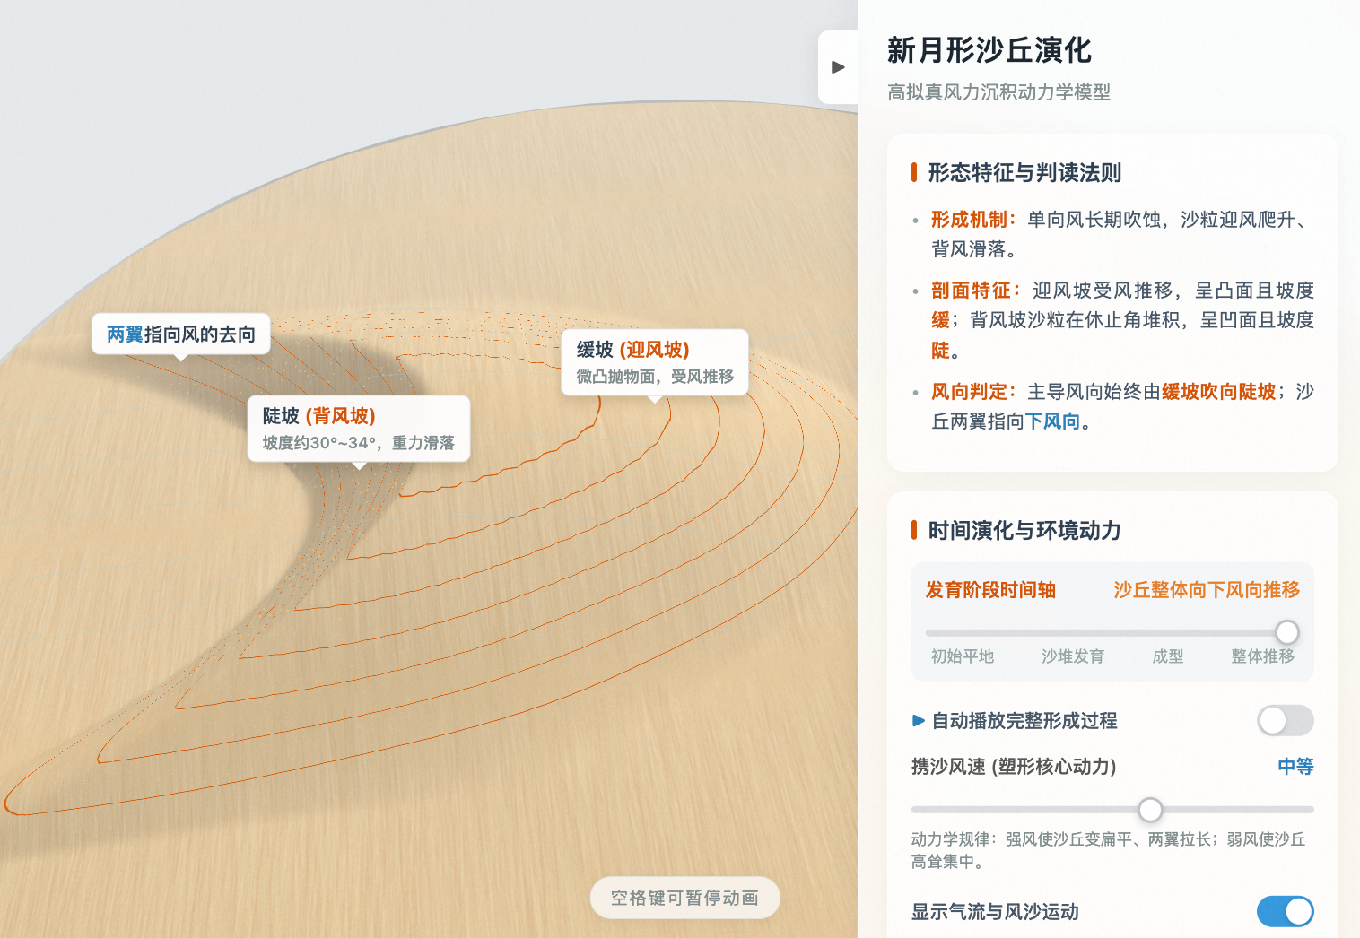Click the 形成机制 bullet label

tap(974, 220)
